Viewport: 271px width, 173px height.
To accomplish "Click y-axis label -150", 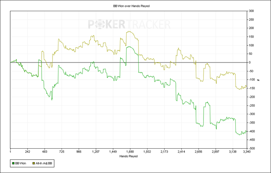I will tap(252, 88).
